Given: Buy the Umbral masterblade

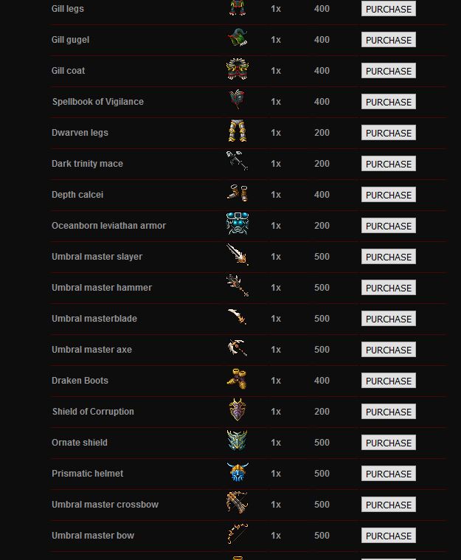Looking at the screenshot, I should [389, 319].
